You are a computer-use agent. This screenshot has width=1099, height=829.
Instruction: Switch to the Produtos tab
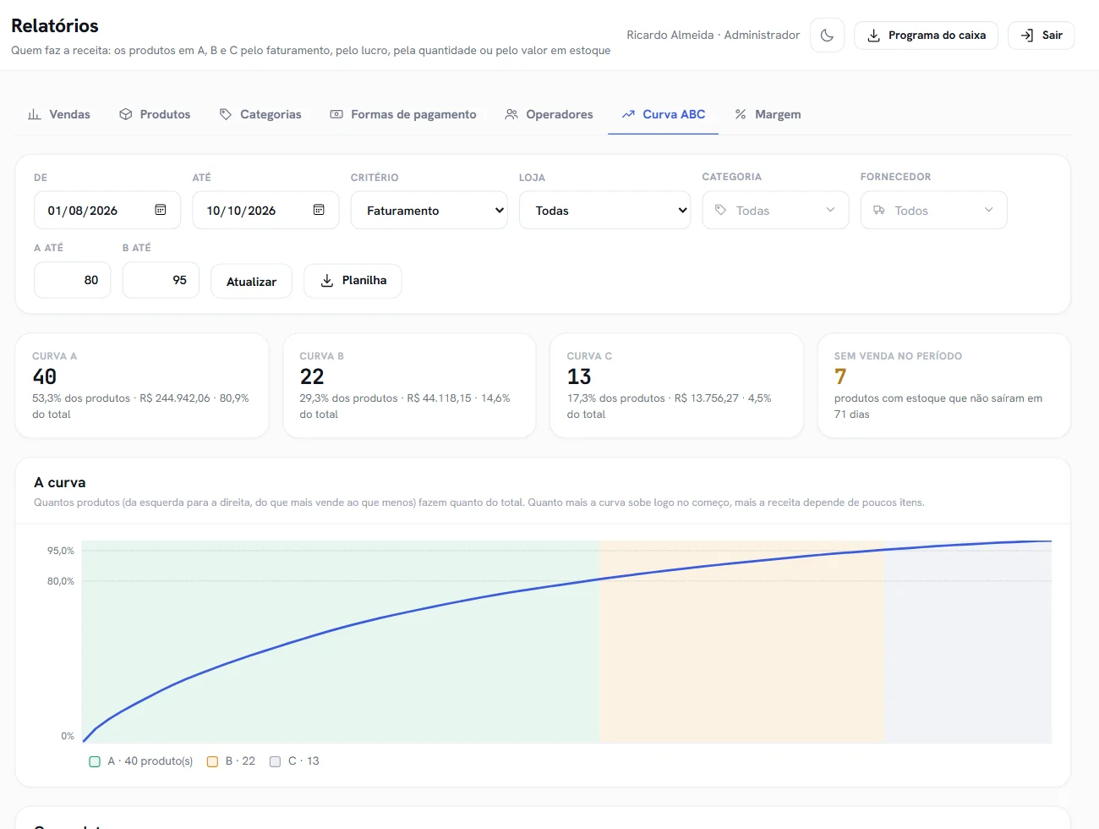[155, 114]
